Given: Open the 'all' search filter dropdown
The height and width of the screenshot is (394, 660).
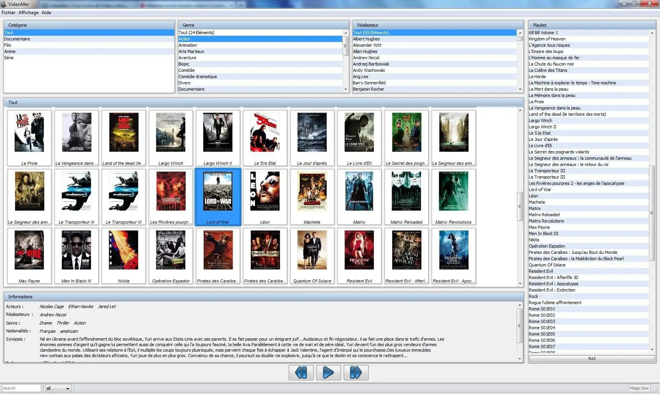Looking at the screenshot, I should pos(58,388).
